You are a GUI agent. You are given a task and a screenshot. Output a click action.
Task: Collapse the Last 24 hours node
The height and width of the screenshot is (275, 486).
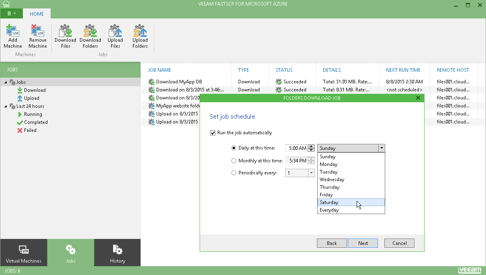click(x=6, y=106)
